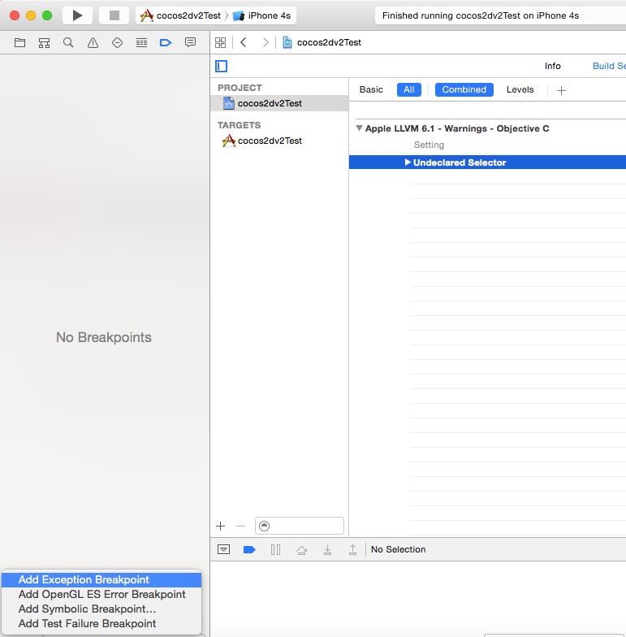Viewport: 626px width, 637px height.
Task: Click the No Selection debug label
Action: click(x=398, y=549)
